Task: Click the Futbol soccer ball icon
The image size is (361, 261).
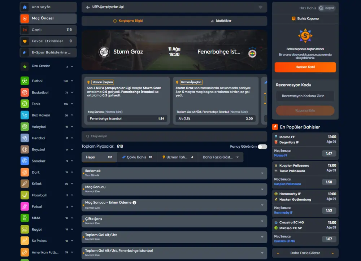Action: click(25, 81)
